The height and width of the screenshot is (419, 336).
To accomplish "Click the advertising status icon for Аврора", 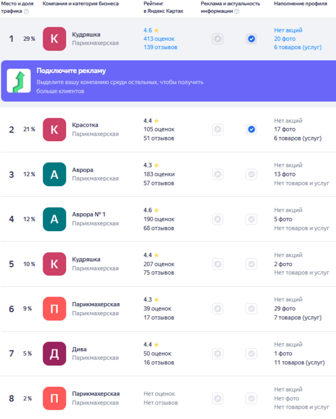I will [x=218, y=174].
